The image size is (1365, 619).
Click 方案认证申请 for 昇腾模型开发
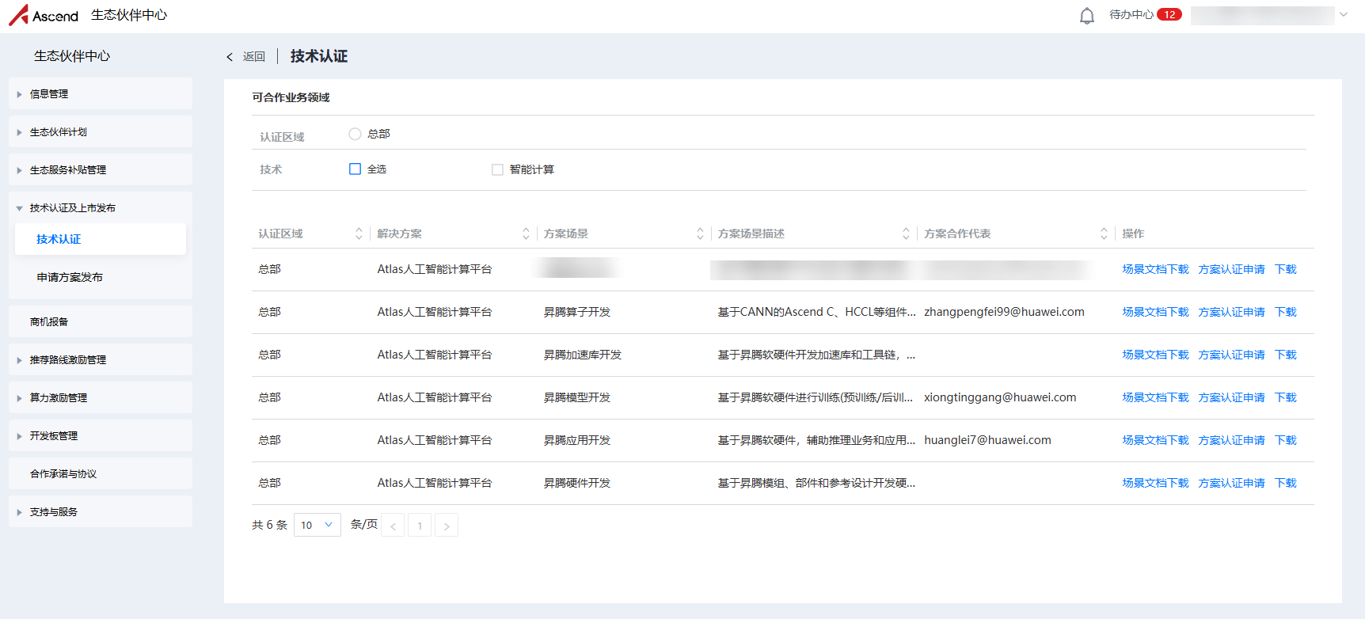[1231, 397]
